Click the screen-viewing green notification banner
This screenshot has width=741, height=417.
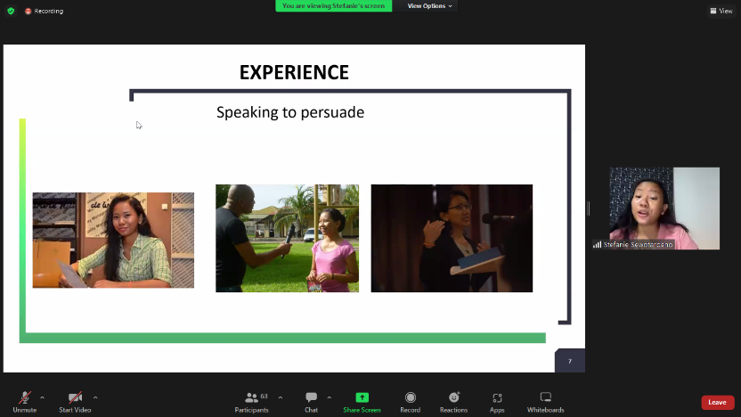(334, 6)
